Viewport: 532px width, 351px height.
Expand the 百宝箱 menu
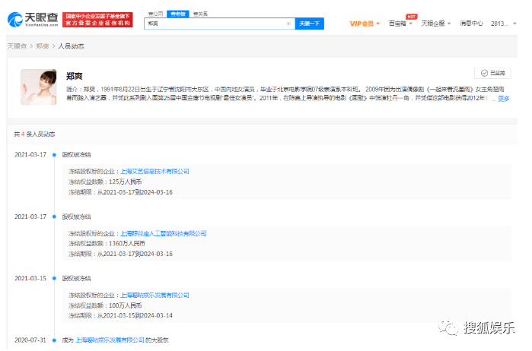tap(400, 24)
